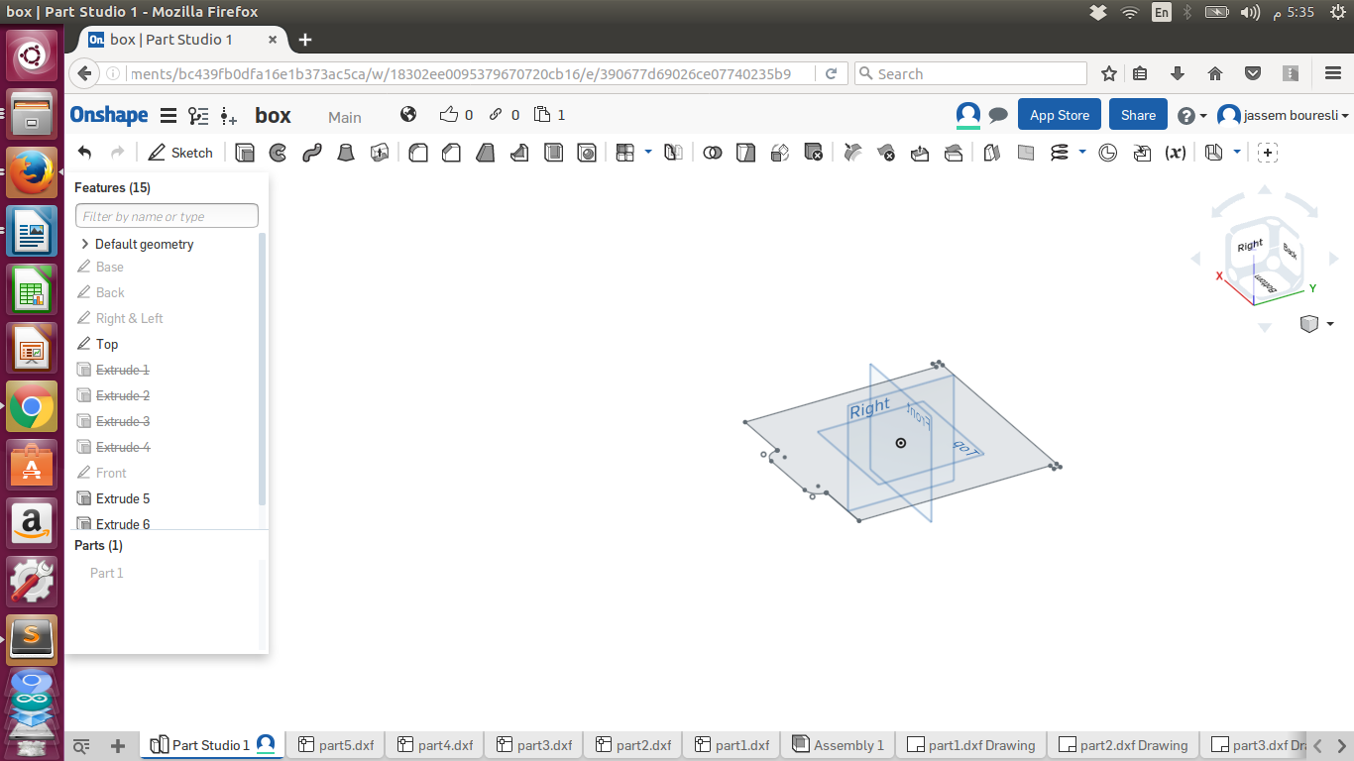Select the Hole tool

(x=588, y=153)
